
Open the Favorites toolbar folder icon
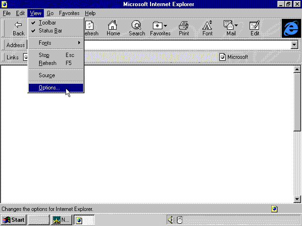[x=157, y=25]
